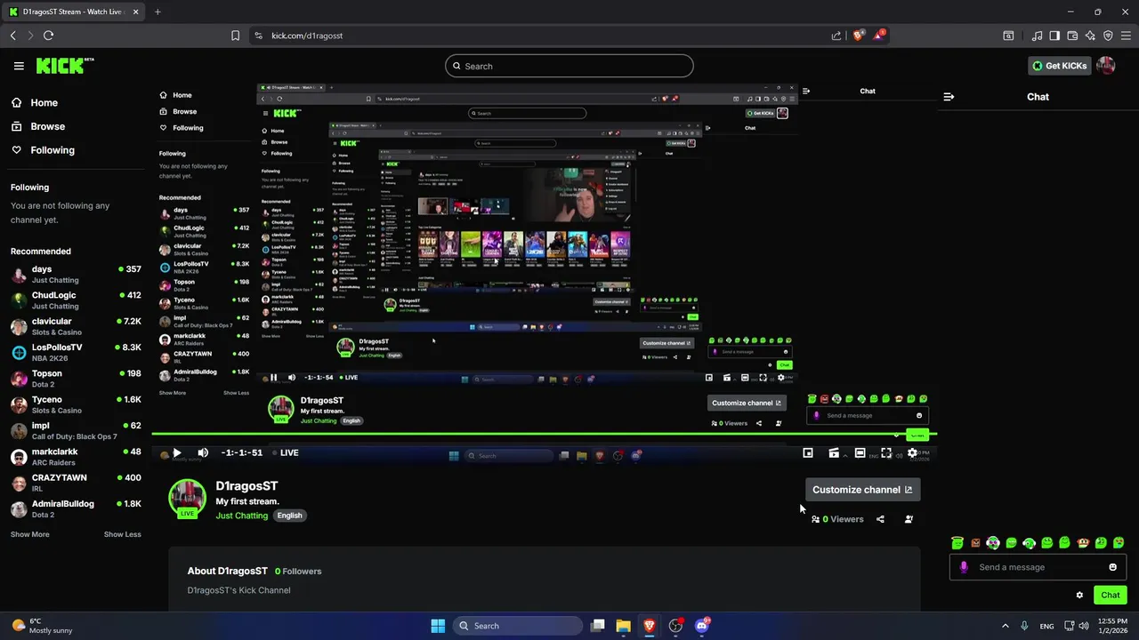Collapse recommended channels with Show Less
Viewport: 1139px width, 640px height.
(123, 534)
